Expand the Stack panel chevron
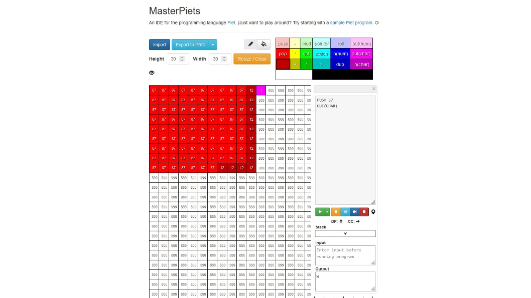This screenshot has width=531, height=298. (345, 233)
